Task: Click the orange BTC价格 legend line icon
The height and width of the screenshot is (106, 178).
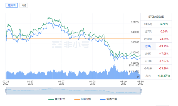Action: coord(77,99)
